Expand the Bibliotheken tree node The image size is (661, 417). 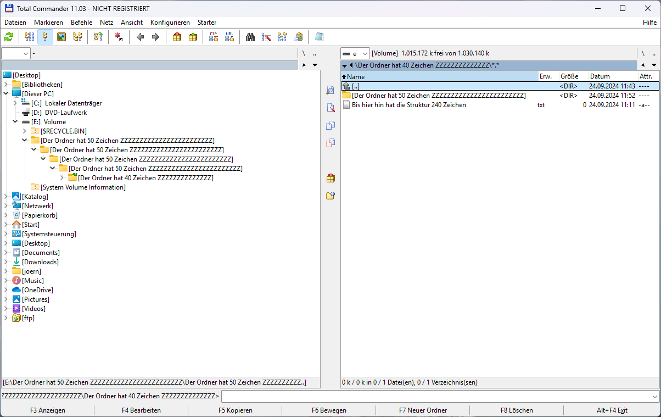click(x=6, y=85)
